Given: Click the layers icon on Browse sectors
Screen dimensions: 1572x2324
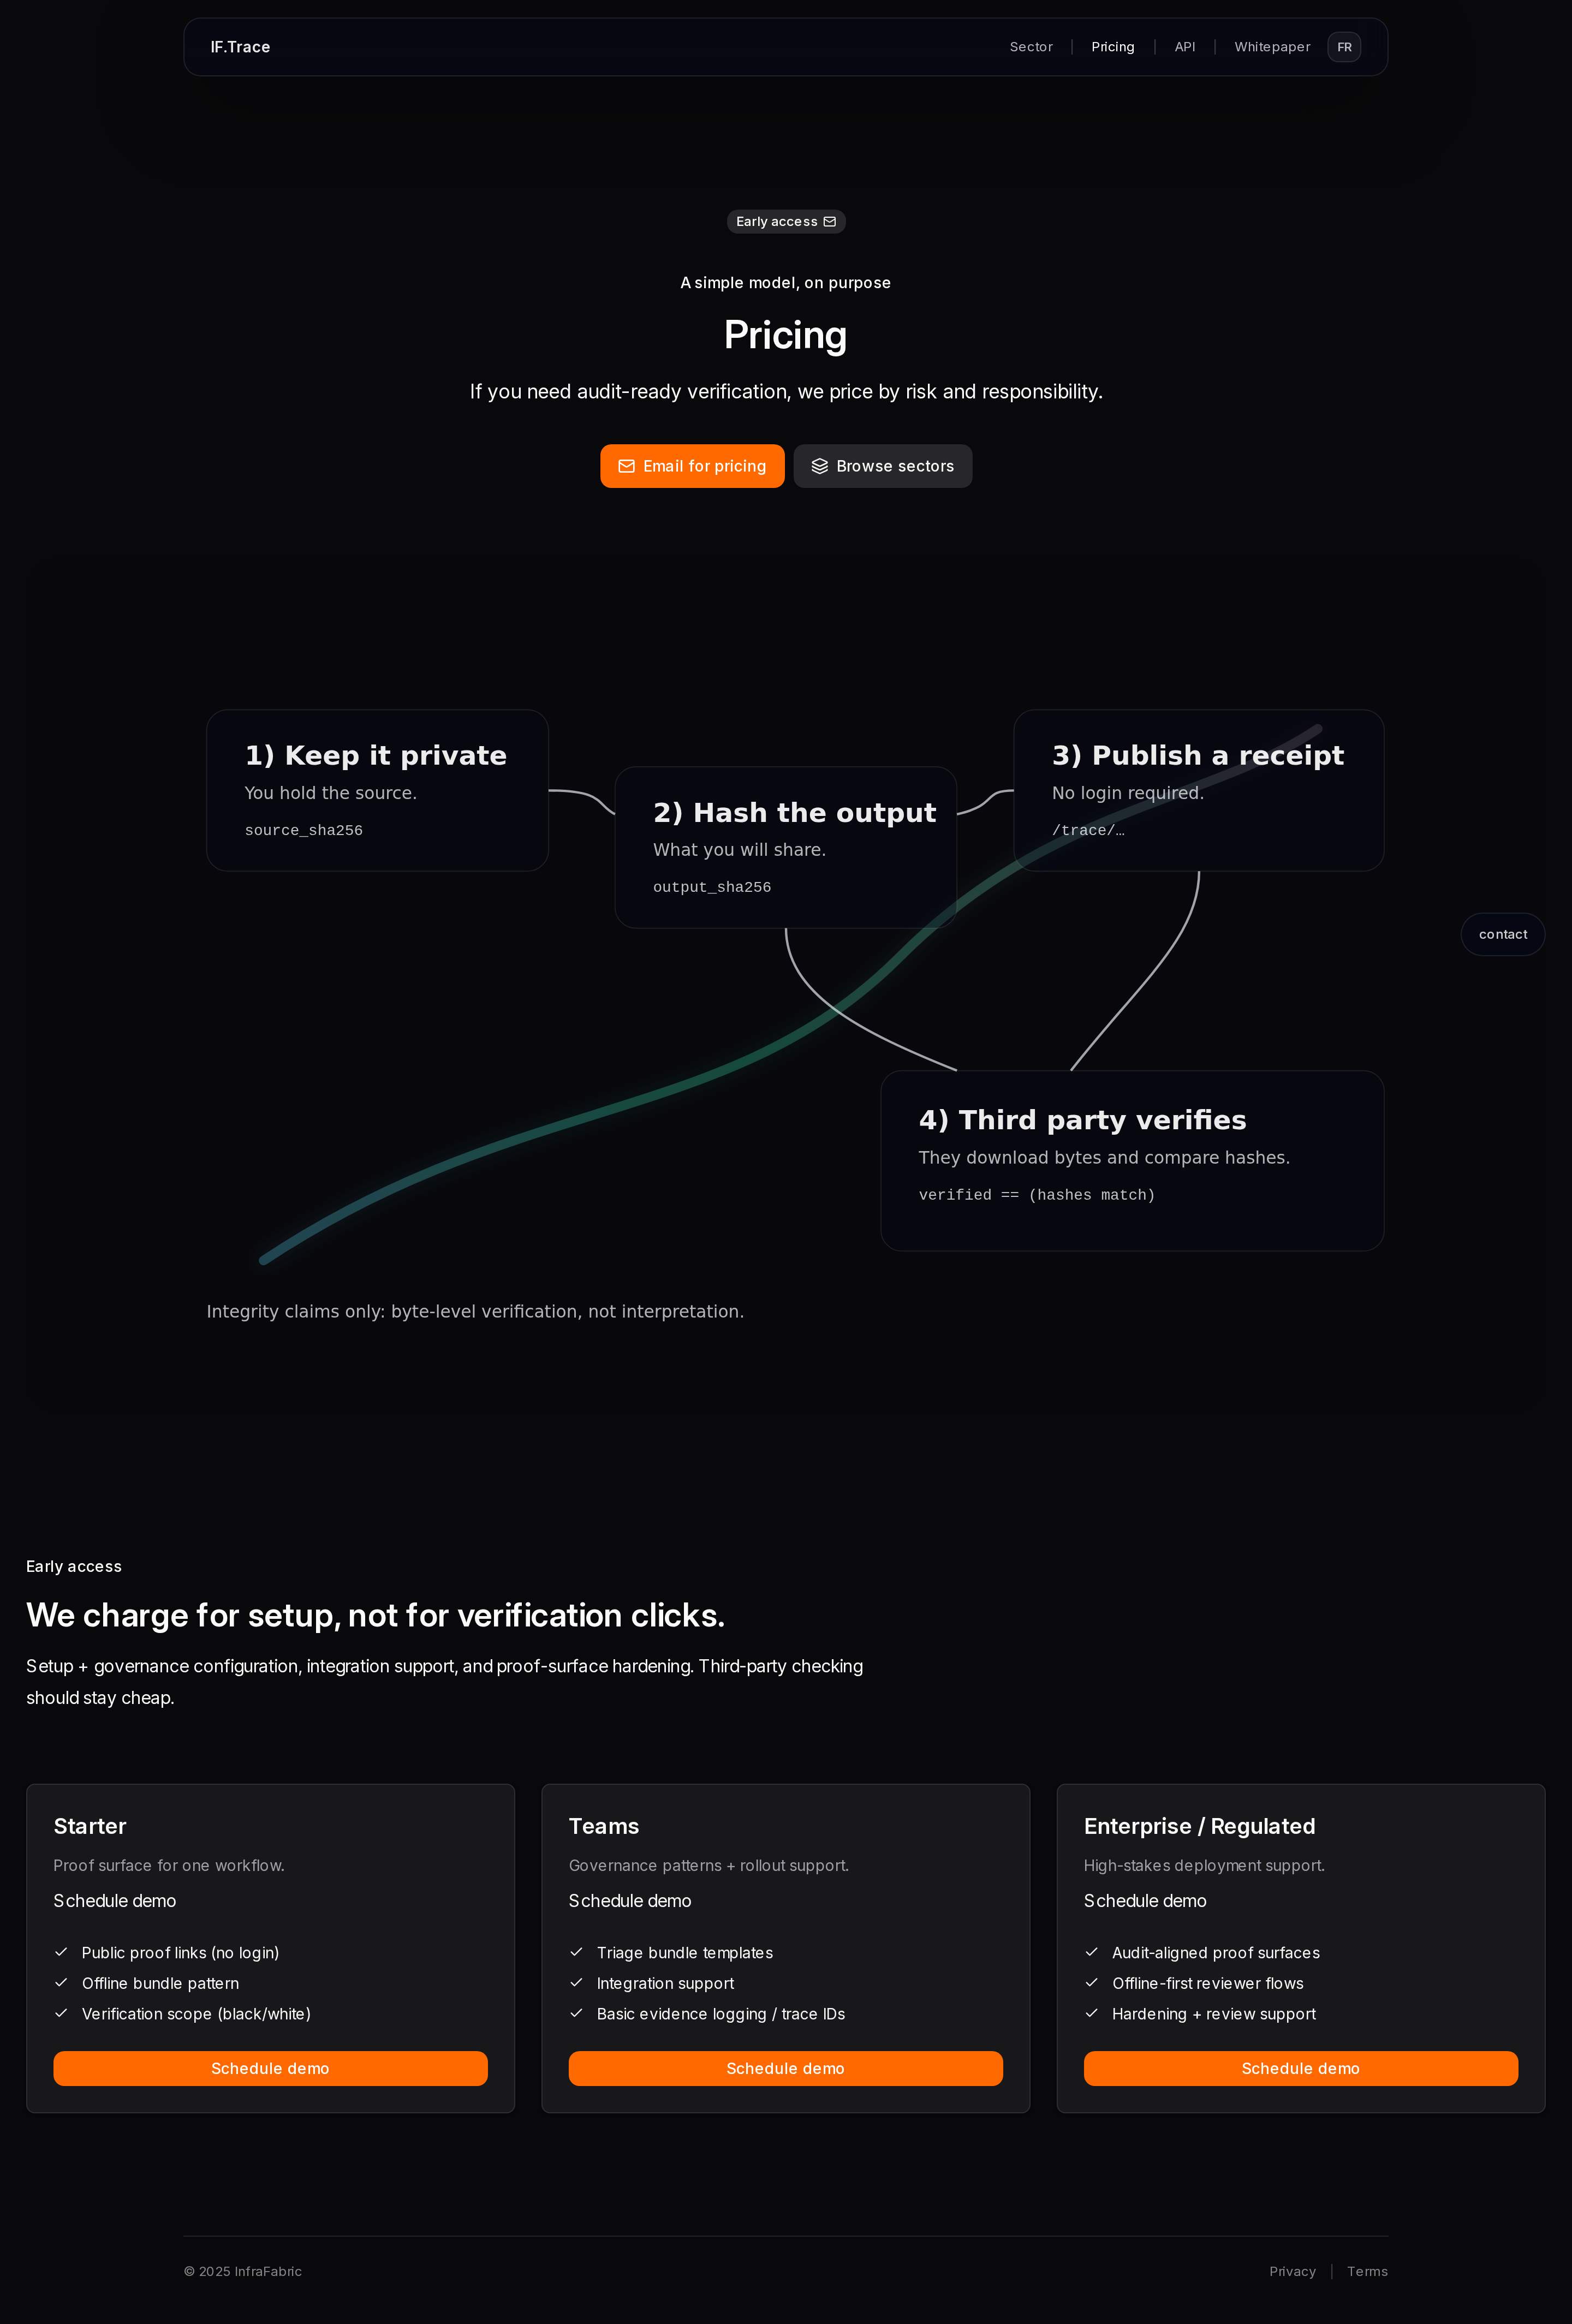Looking at the screenshot, I should 819,466.
